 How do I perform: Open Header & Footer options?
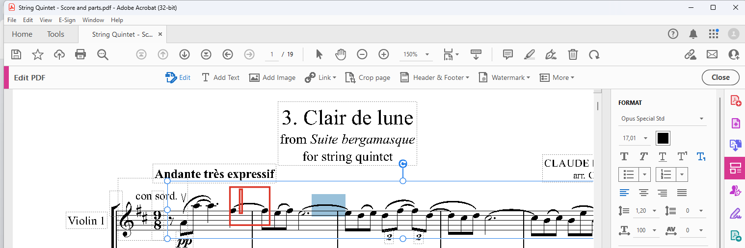pos(435,77)
